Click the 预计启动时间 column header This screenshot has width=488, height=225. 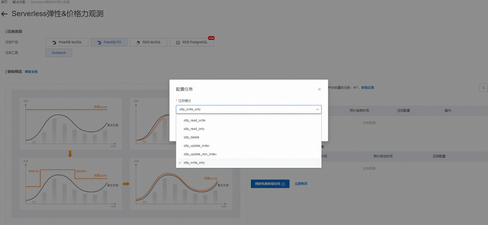383,156
